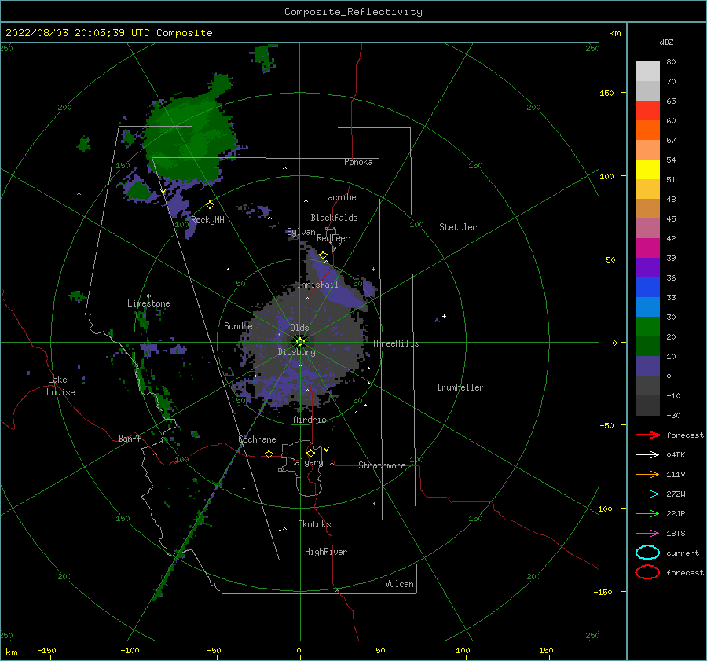Click the yellow V marker northeast of Calgary
This screenshot has width=707, height=661.
tap(327, 450)
